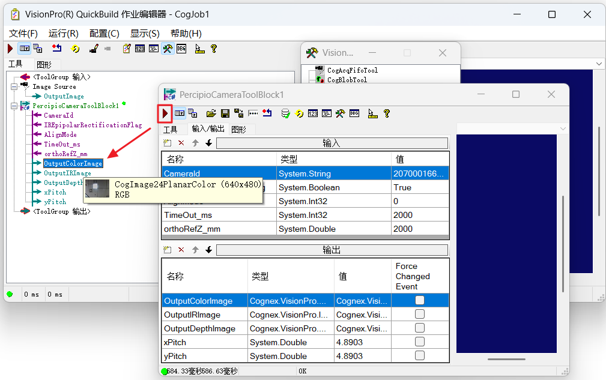606x380 pixels.
Task: Show run statistics (123) in the ToolBlock toolbar
Action: click(313, 113)
